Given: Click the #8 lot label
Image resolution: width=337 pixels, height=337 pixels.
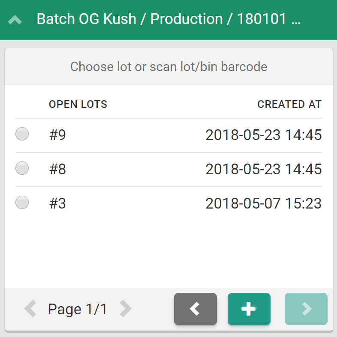Looking at the screenshot, I should coord(57,169).
